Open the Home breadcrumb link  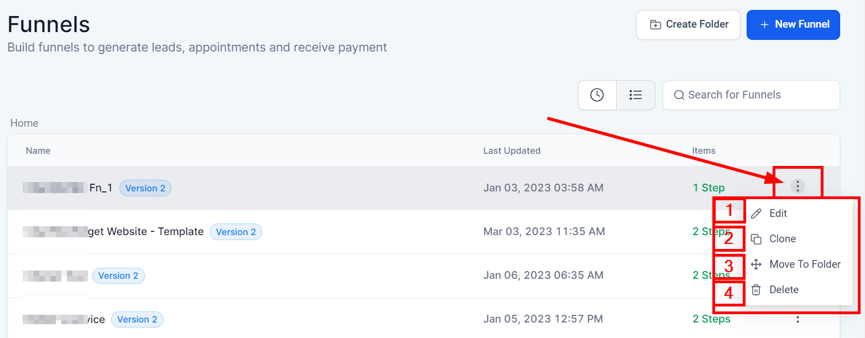tap(24, 123)
